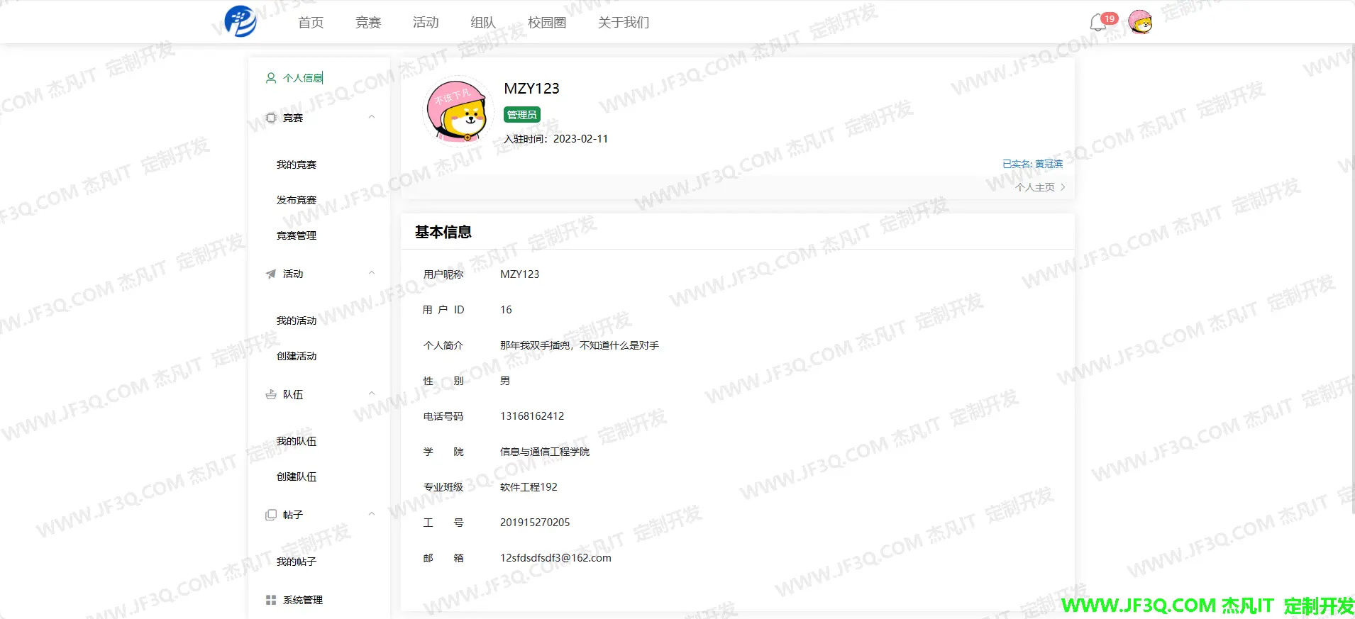Click the 竞赛 section icon in sidebar
This screenshot has width=1355, height=619.
pos(271,118)
